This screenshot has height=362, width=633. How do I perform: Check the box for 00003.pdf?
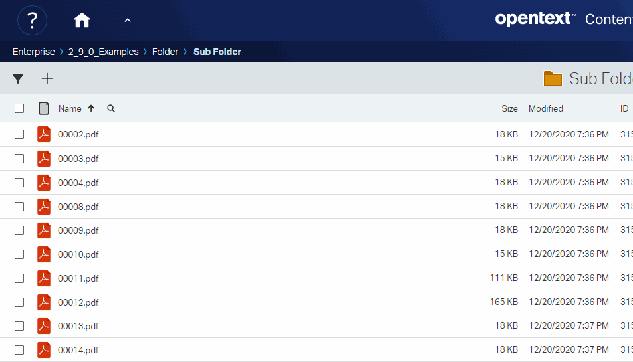[x=19, y=159]
